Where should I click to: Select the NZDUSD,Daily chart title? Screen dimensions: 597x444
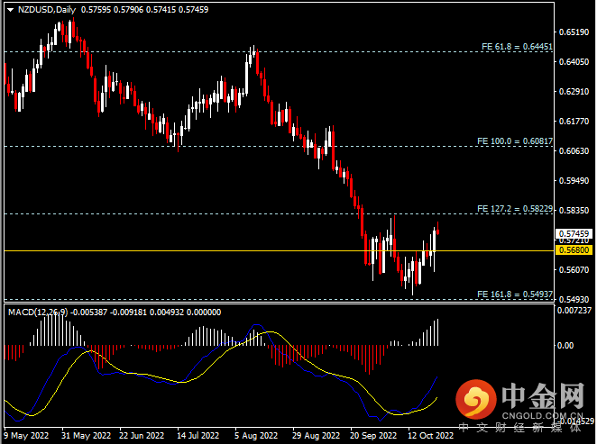47,10
